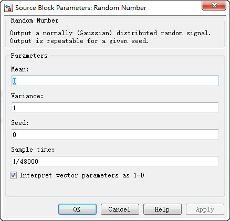
Task: Click inside the Mean input field
Action: tap(115, 81)
